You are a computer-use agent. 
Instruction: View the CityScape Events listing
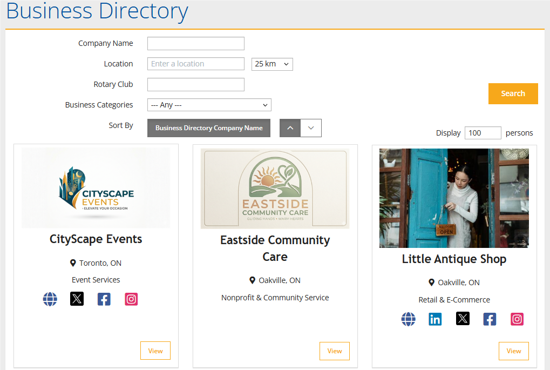coord(155,351)
